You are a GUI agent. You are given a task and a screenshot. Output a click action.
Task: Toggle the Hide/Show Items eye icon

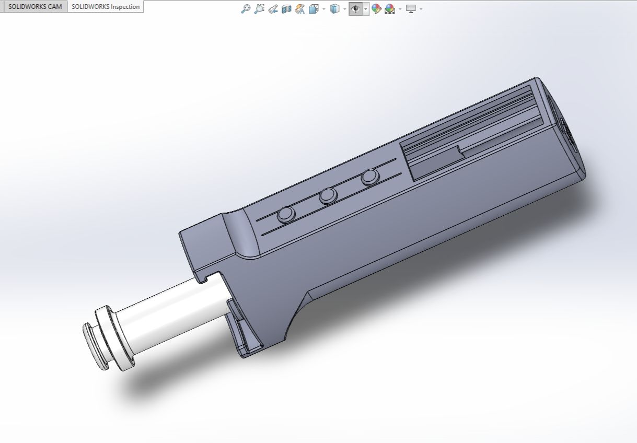click(x=356, y=9)
